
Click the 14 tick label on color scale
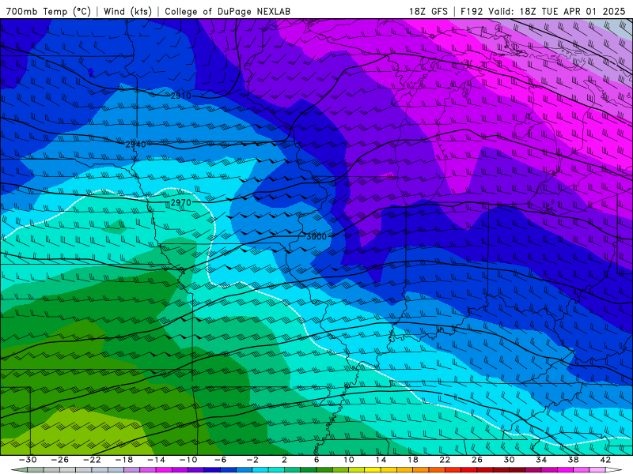[x=381, y=460]
